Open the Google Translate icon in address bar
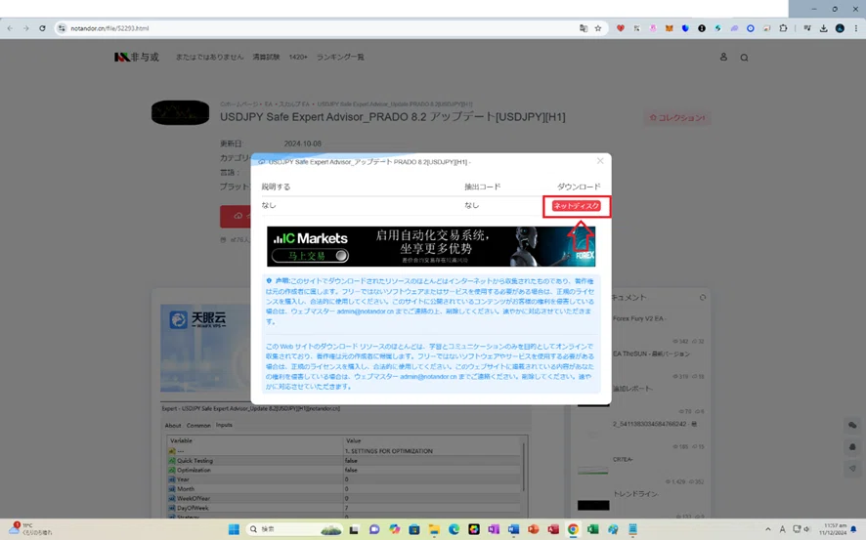 pos(584,28)
